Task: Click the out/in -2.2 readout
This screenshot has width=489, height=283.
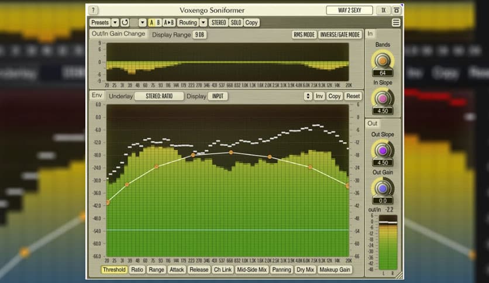Action: click(381, 209)
